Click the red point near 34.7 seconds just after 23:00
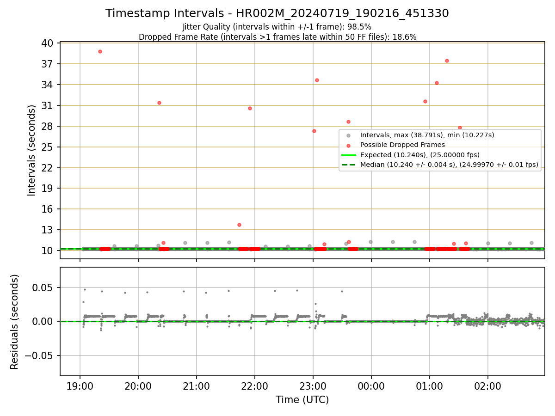Image resolution: width=555 pixels, height=416 pixels. (x=317, y=80)
